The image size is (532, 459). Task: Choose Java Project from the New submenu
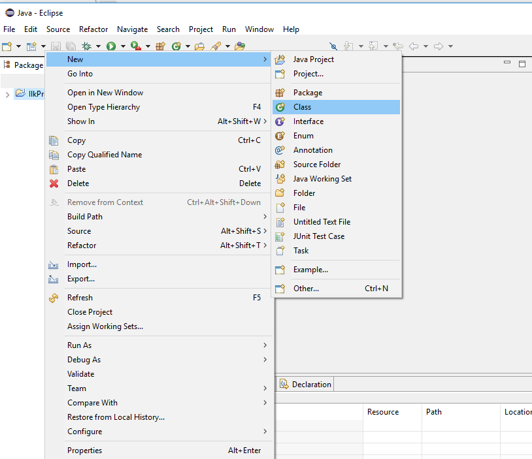point(336,59)
